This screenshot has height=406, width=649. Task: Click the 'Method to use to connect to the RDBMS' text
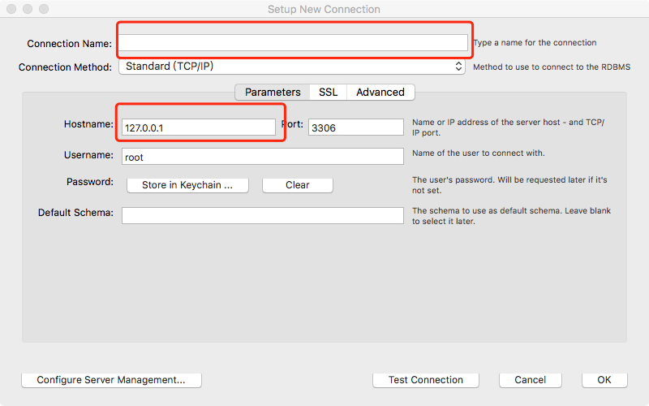click(x=552, y=67)
